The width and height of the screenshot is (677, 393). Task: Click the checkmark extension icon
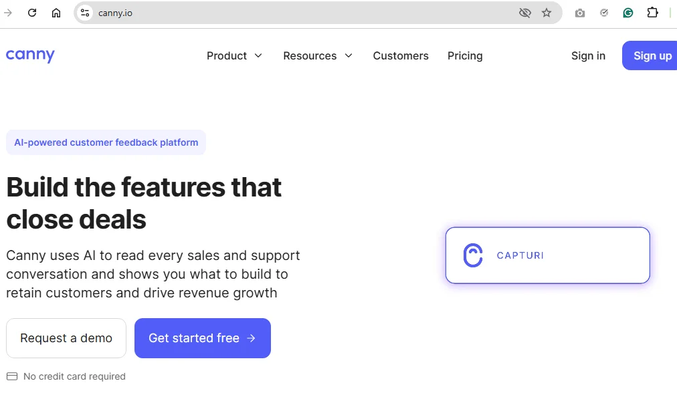click(x=604, y=13)
